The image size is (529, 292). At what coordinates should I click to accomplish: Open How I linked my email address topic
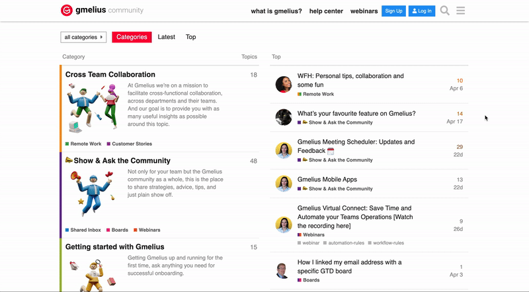(x=349, y=267)
